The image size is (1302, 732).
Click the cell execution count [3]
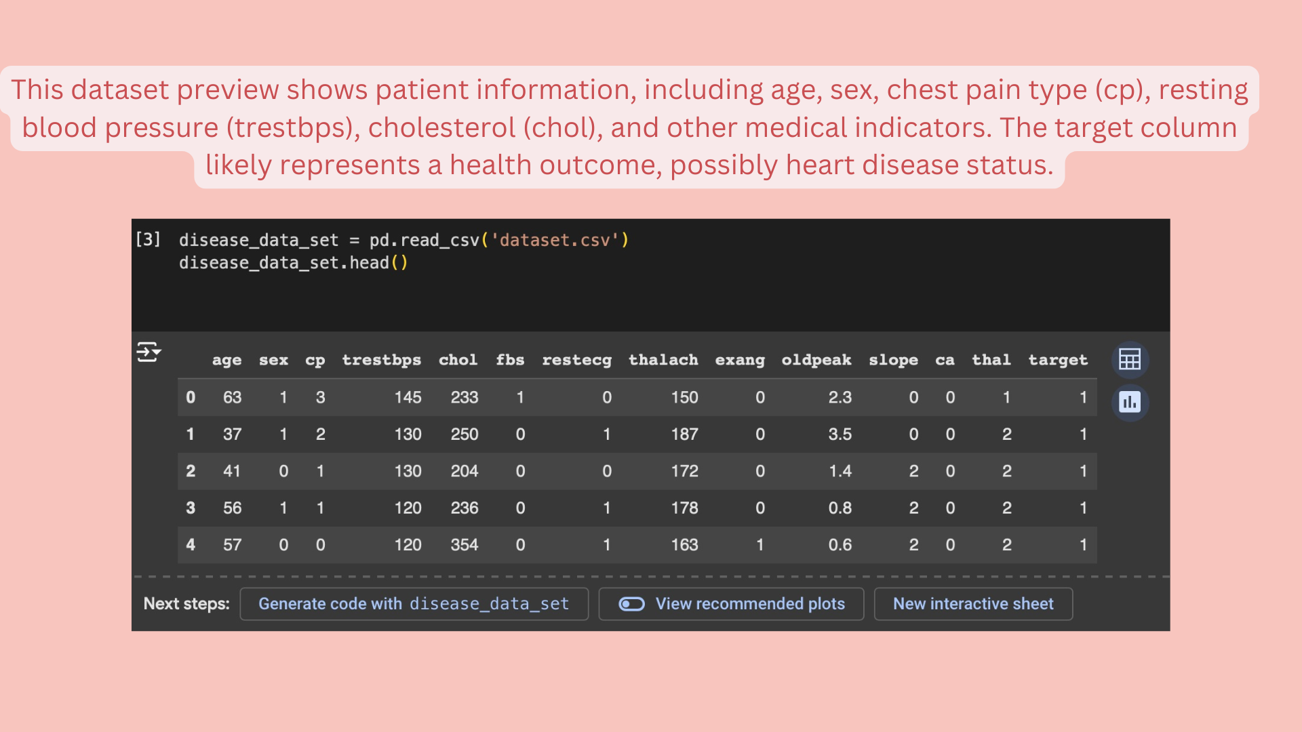click(148, 239)
